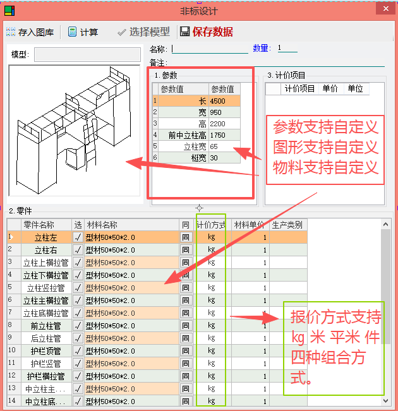Select parameter value 4500 for 长
The height and width of the screenshot is (411, 398).
(x=224, y=101)
